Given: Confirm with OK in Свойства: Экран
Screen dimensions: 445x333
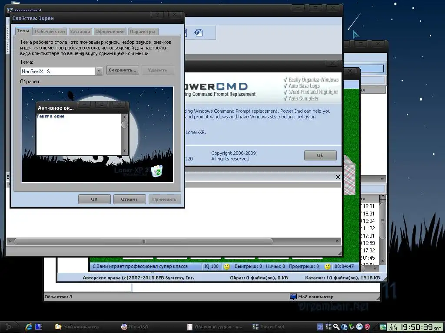Looking at the screenshot, I should point(94,199).
